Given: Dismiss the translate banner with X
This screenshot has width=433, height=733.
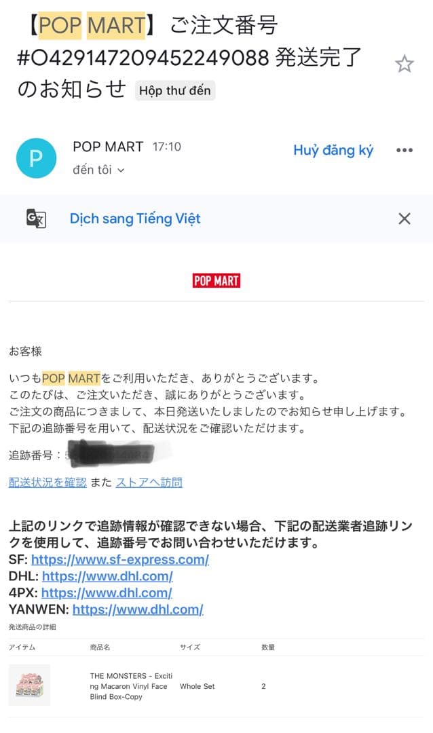Looking at the screenshot, I should 404,219.
